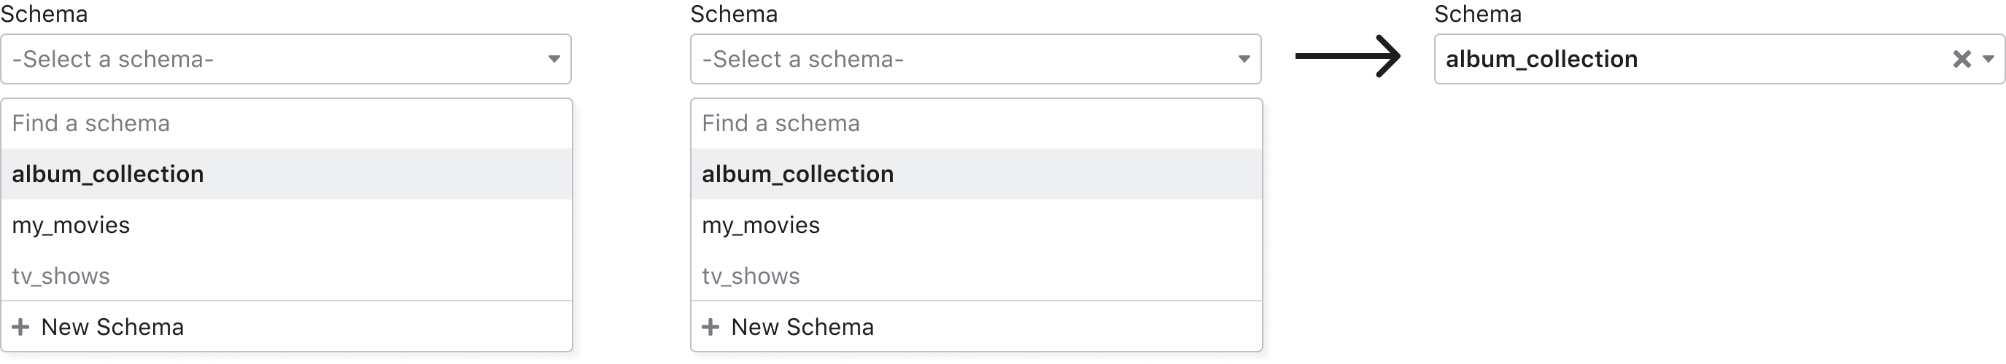Expand caret arrow next to selected album_collection field
The height and width of the screenshot is (364, 2006).
pyautogui.click(x=1988, y=59)
